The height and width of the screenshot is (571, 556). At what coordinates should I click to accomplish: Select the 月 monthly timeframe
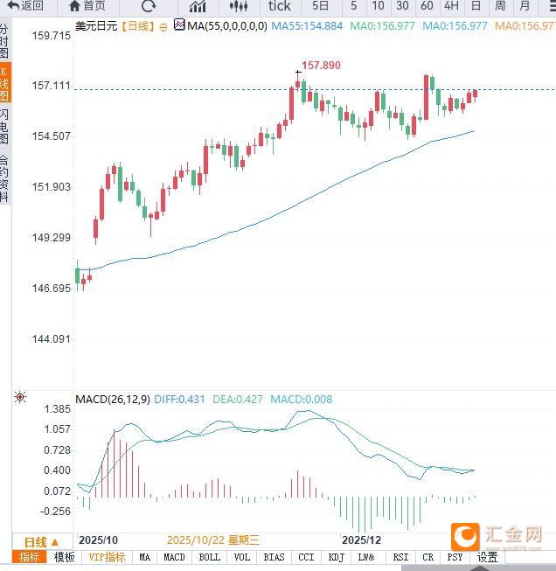(x=525, y=6)
